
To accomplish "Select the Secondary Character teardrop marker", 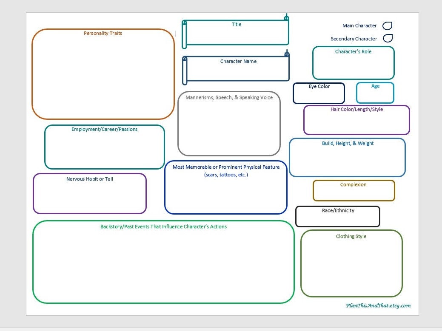I will tap(388, 38).
